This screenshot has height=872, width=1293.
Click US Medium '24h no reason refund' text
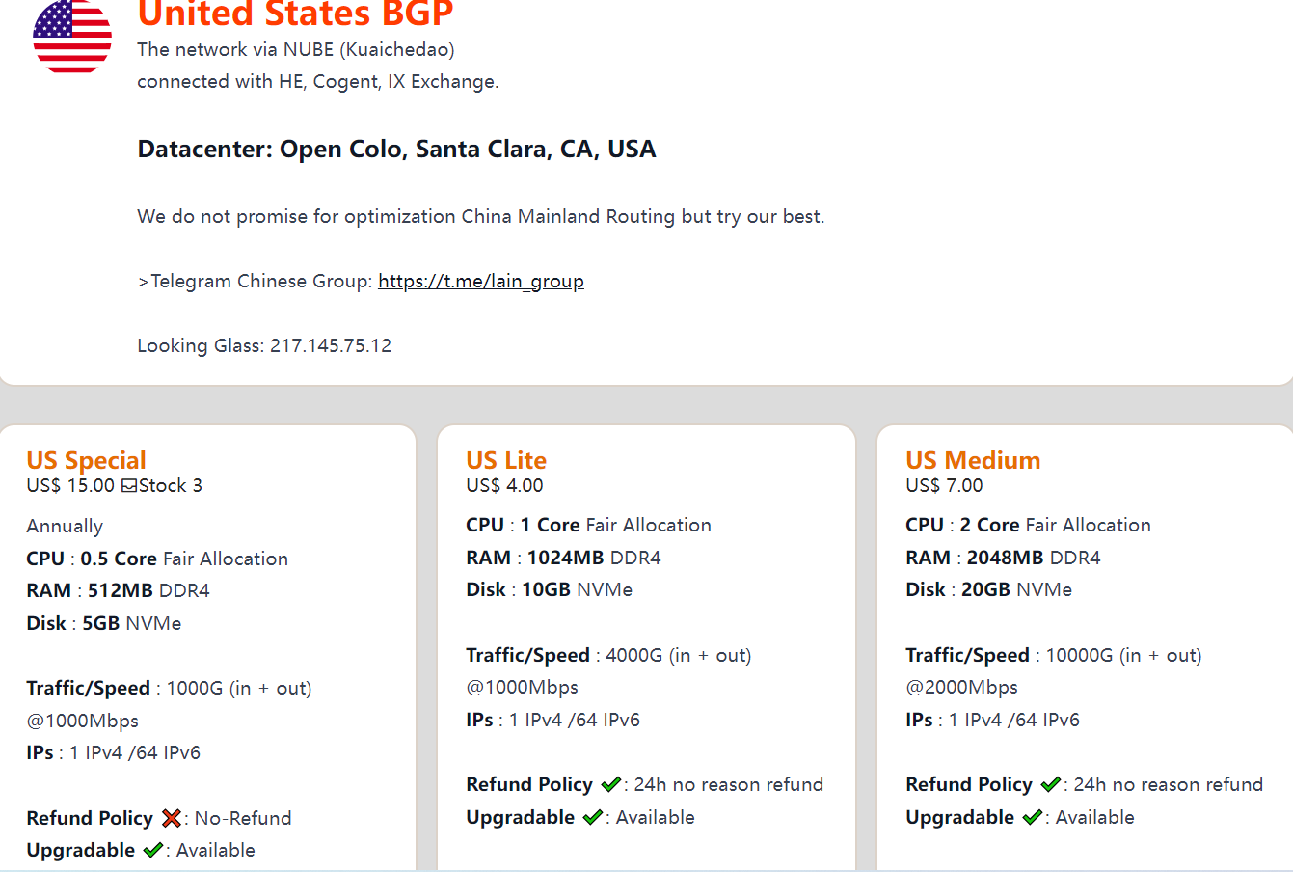[1169, 784]
